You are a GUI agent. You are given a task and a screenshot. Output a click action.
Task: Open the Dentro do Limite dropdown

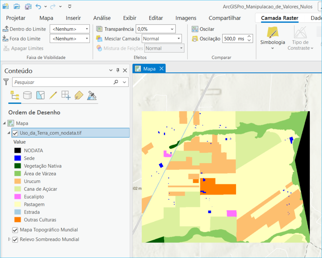(87, 29)
